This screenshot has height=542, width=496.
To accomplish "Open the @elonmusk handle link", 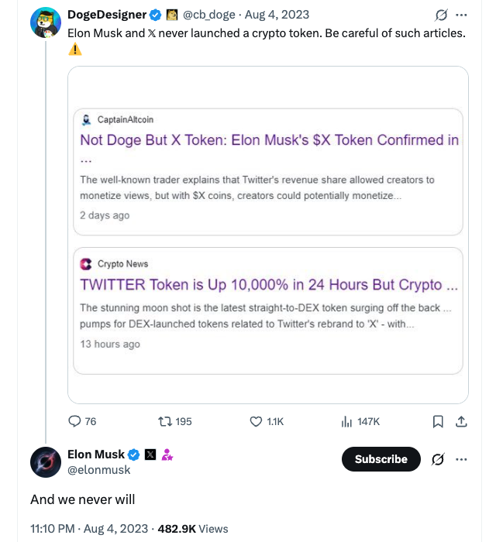I will point(99,469).
